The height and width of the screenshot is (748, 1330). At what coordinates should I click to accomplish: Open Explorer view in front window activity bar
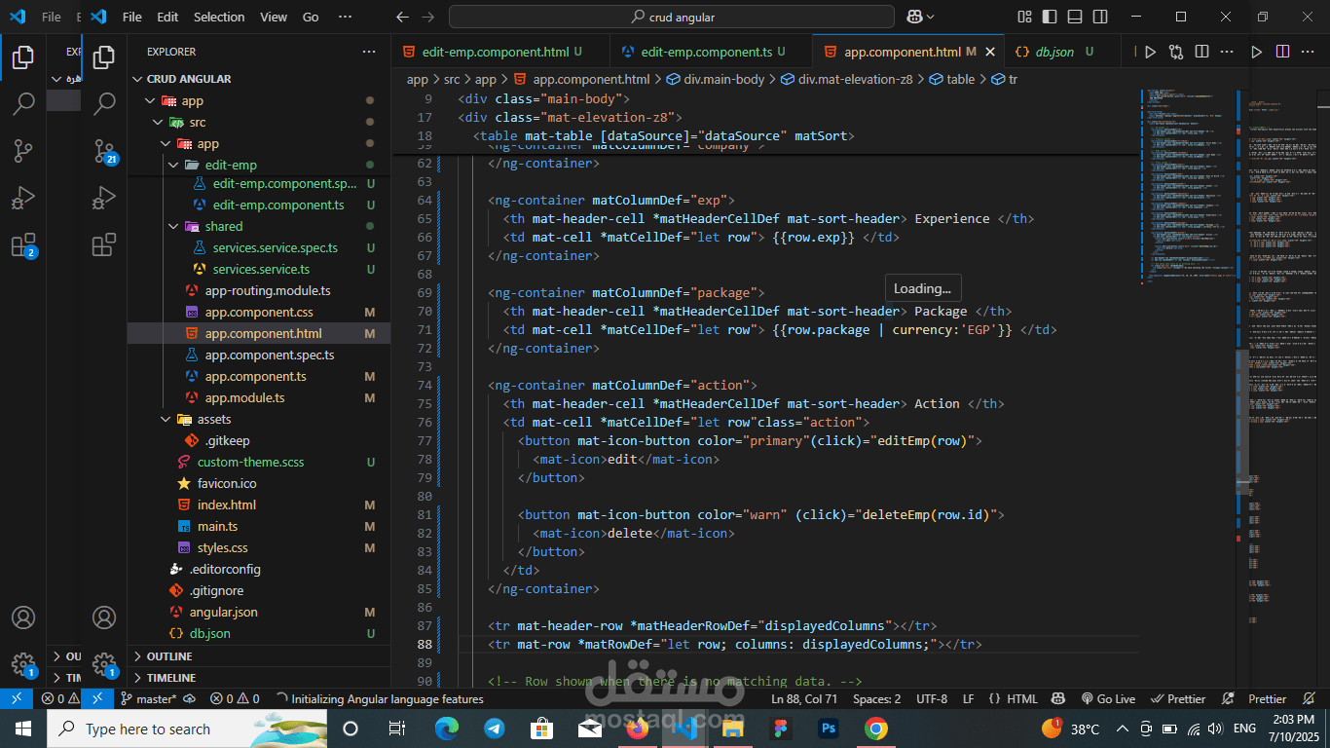click(x=104, y=58)
